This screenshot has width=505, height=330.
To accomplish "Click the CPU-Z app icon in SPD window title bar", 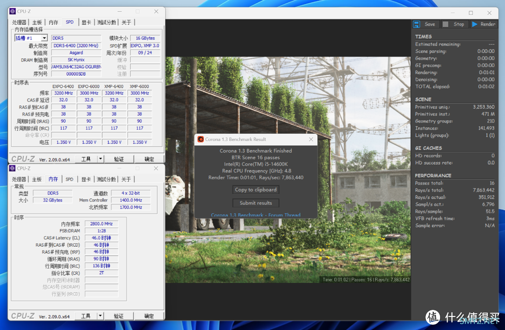I will click(13, 11).
